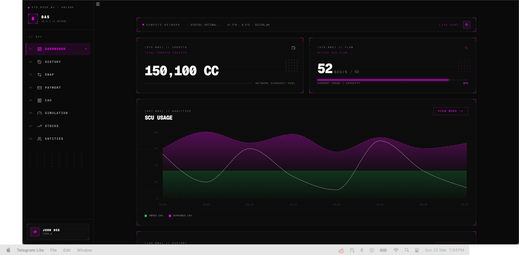Screen dimensions: 519x255
Task: Go to Stocks in the sidebar
Action: tap(58, 126)
